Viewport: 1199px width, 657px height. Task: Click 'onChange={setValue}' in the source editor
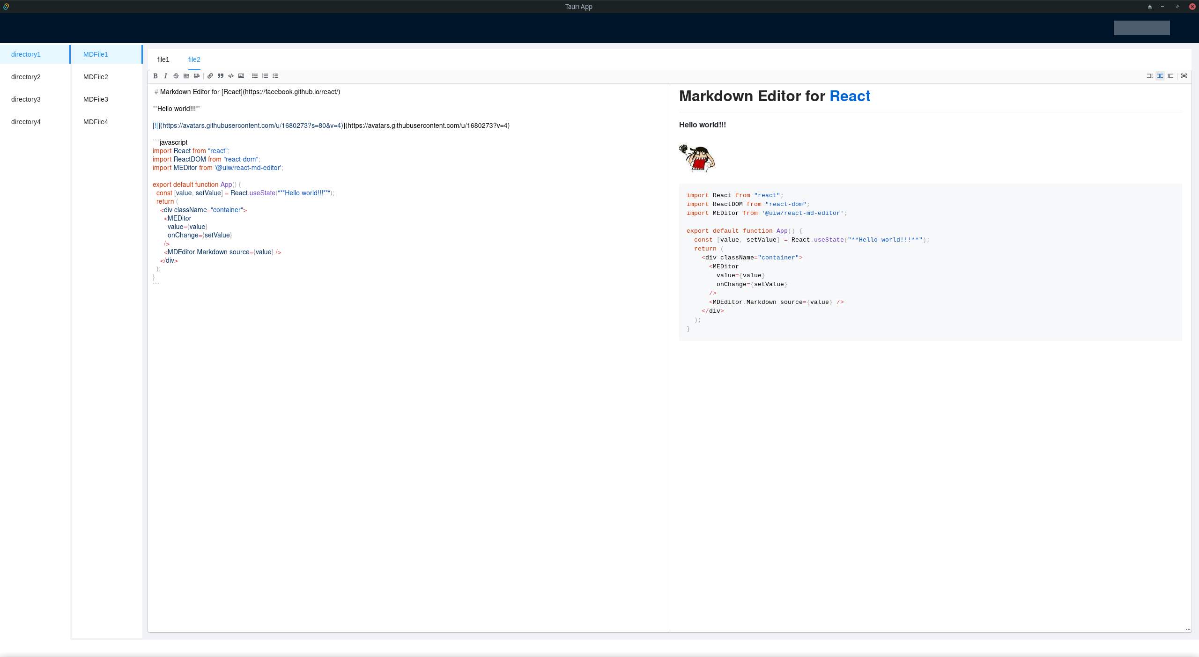coord(200,235)
